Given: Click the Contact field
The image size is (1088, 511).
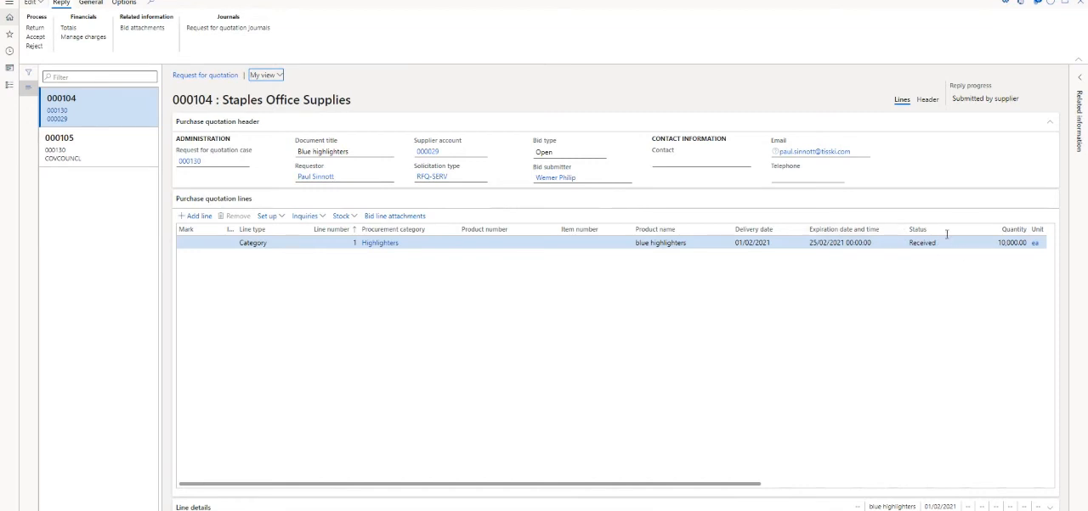Looking at the screenshot, I should click(x=701, y=161).
